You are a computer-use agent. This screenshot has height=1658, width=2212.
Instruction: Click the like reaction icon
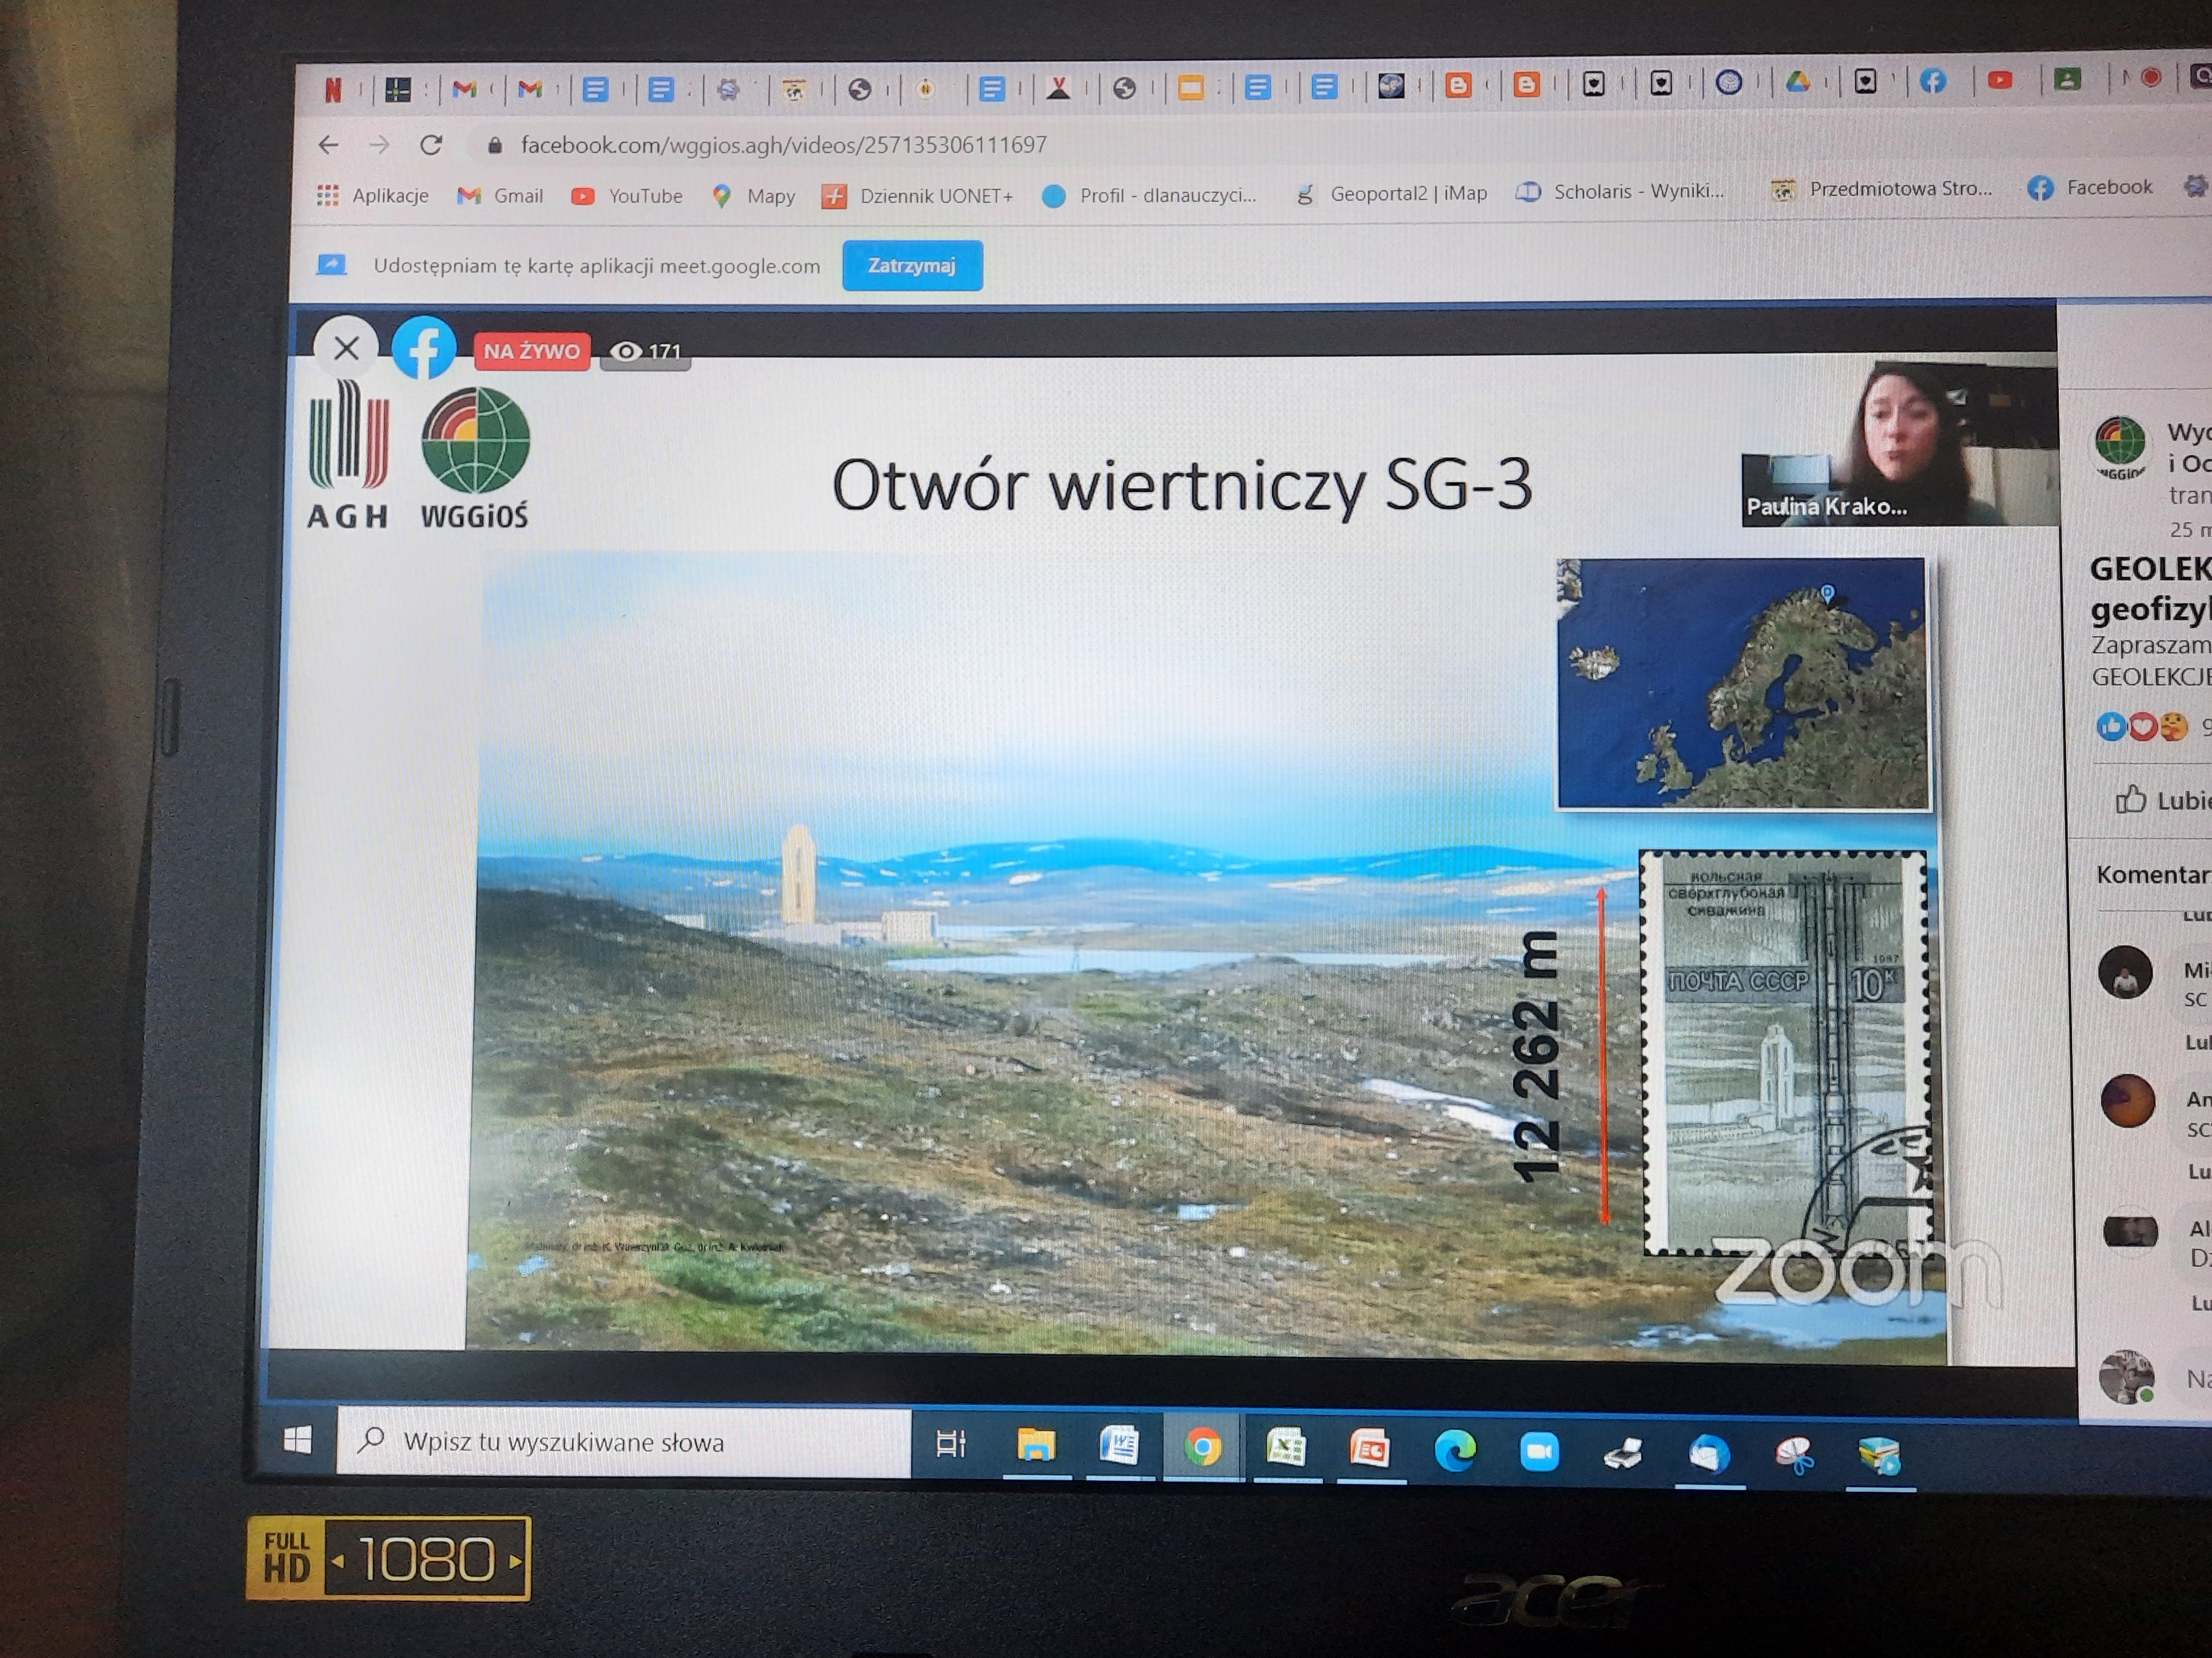click(x=2111, y=727)
